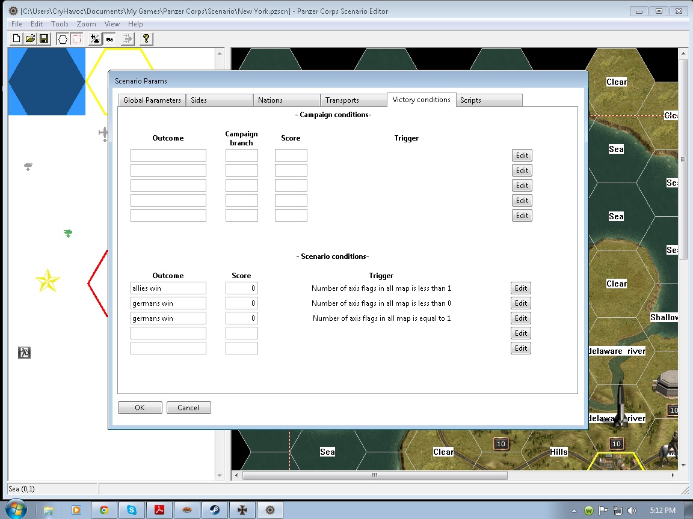Screen dimensions: 693x519
Task: Open help with the yellow question mark icon
Action: tap(146, 39)
